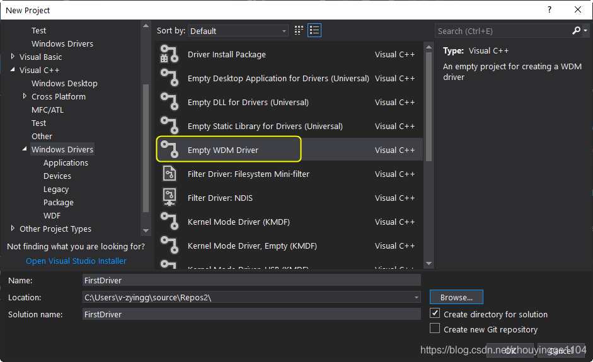593x362 pixels.
Task: Expand the Visual Basic tree node
Action: pos(13,57)
